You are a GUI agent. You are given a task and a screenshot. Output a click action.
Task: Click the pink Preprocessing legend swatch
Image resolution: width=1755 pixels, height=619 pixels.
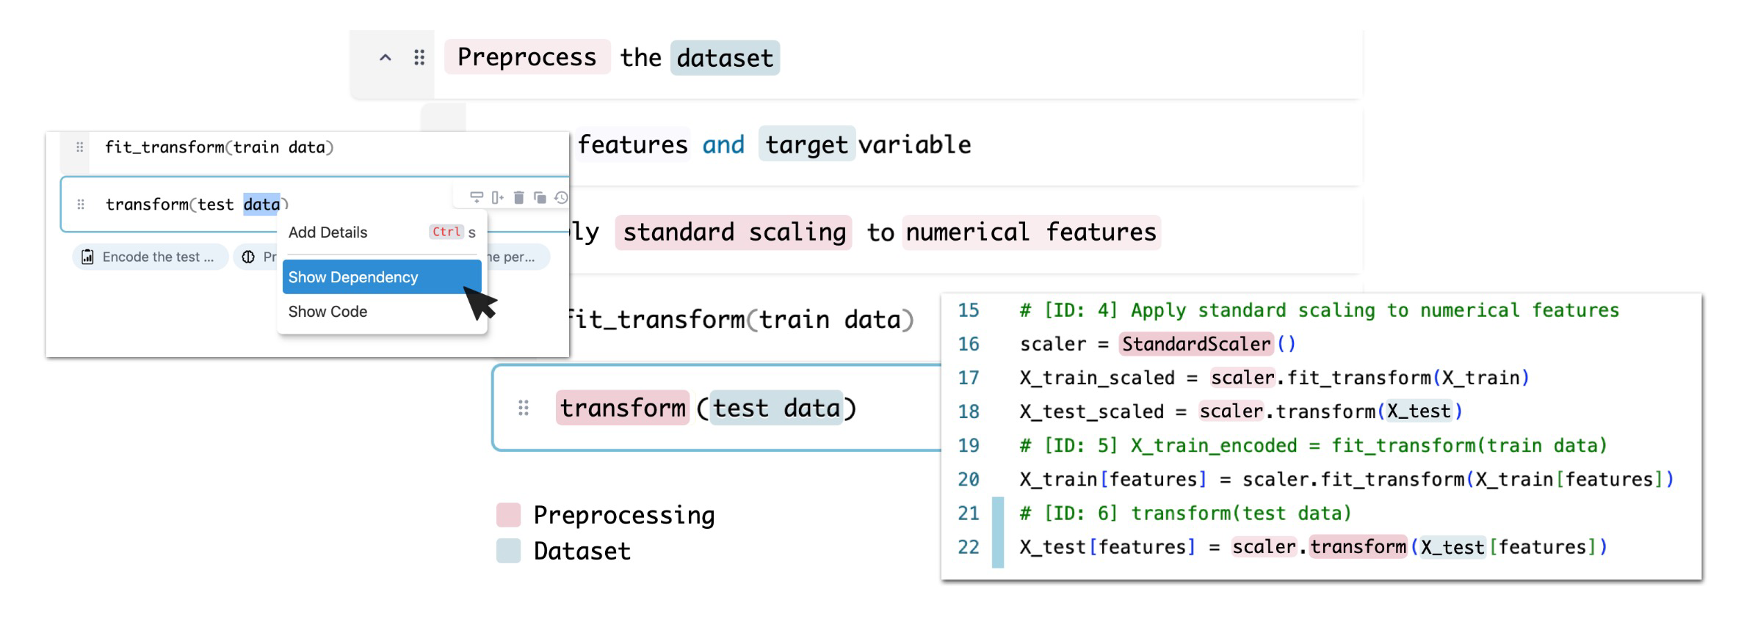[508, 515]
